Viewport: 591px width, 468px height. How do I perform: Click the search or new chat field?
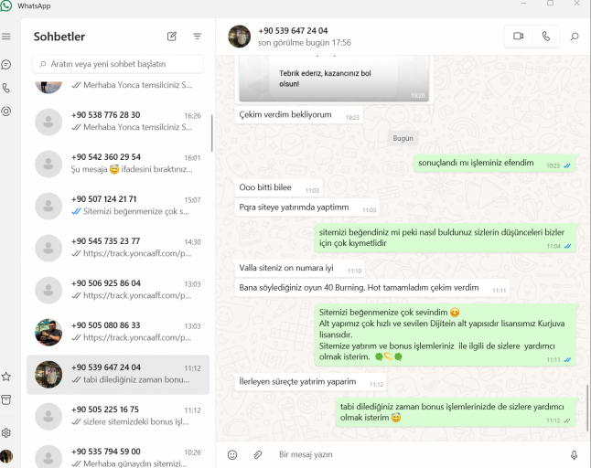(118, 64)
